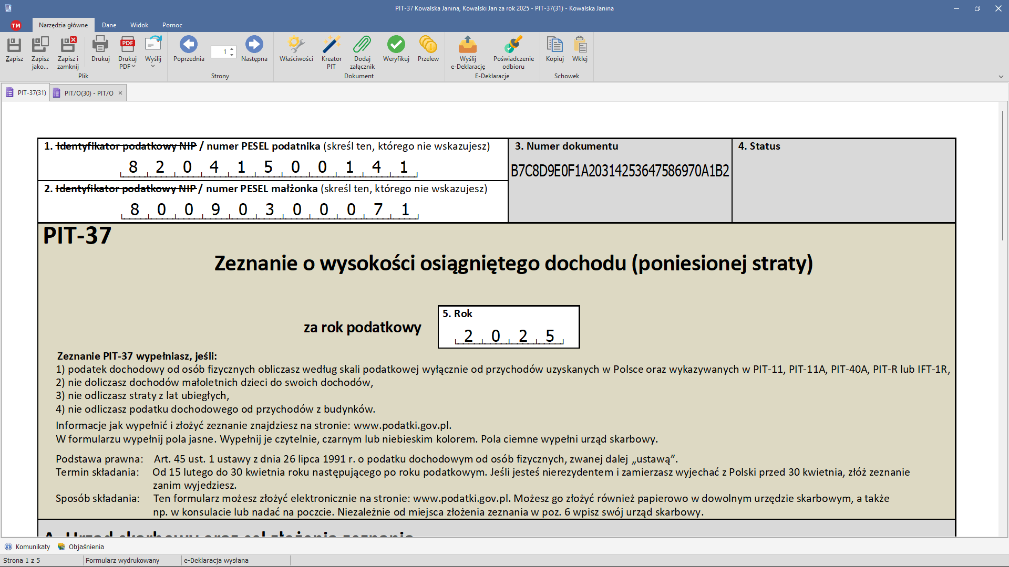This screenshot has width=1009, height=567.
Task: Go to Poprzednia previous page
Action: [x=189, y=50]
